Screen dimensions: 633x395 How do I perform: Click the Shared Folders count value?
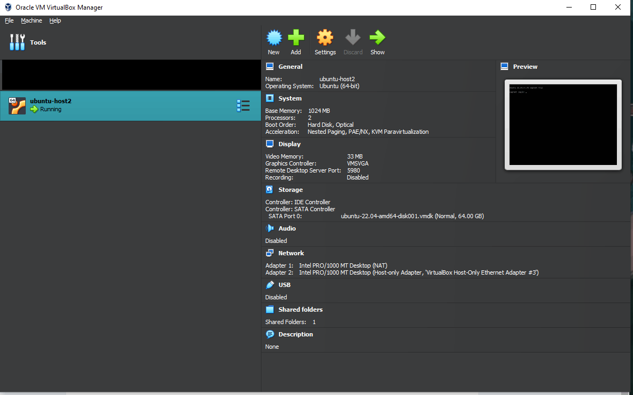(314, 322)
